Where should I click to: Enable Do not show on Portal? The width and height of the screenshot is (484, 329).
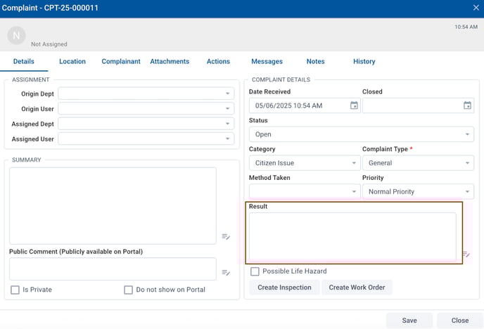click(128, 290)
